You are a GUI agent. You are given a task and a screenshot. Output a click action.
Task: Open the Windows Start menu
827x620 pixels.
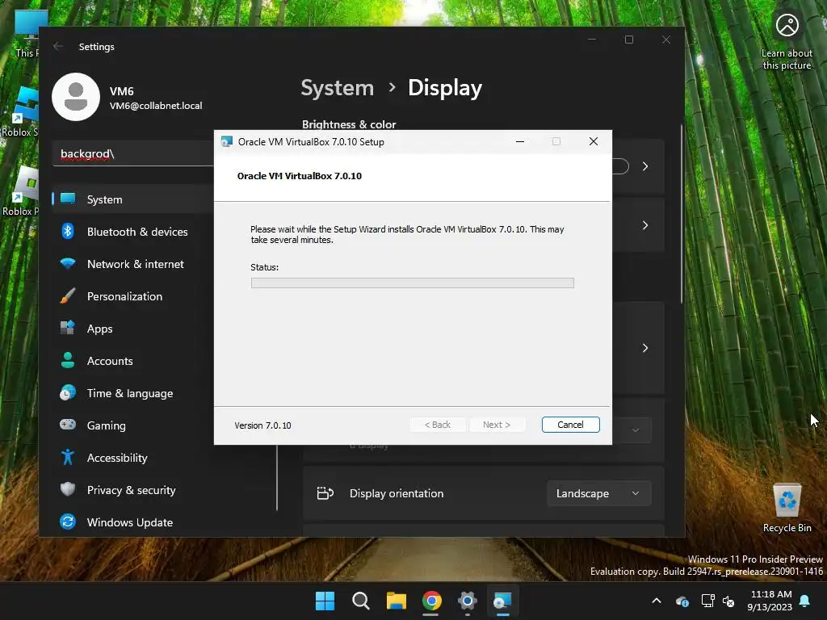pyautogui.click(x=325, y=601)
